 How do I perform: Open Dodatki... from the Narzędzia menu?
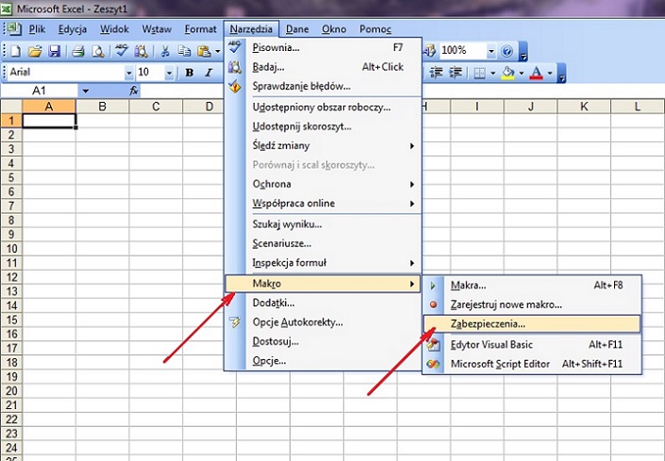click(323, 303)
